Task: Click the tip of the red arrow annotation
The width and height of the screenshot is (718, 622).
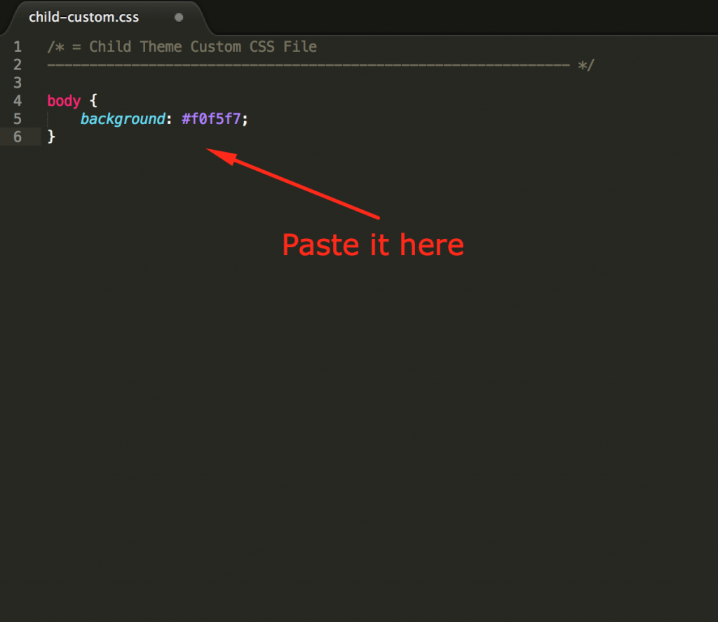Action: tap(208, 150)
